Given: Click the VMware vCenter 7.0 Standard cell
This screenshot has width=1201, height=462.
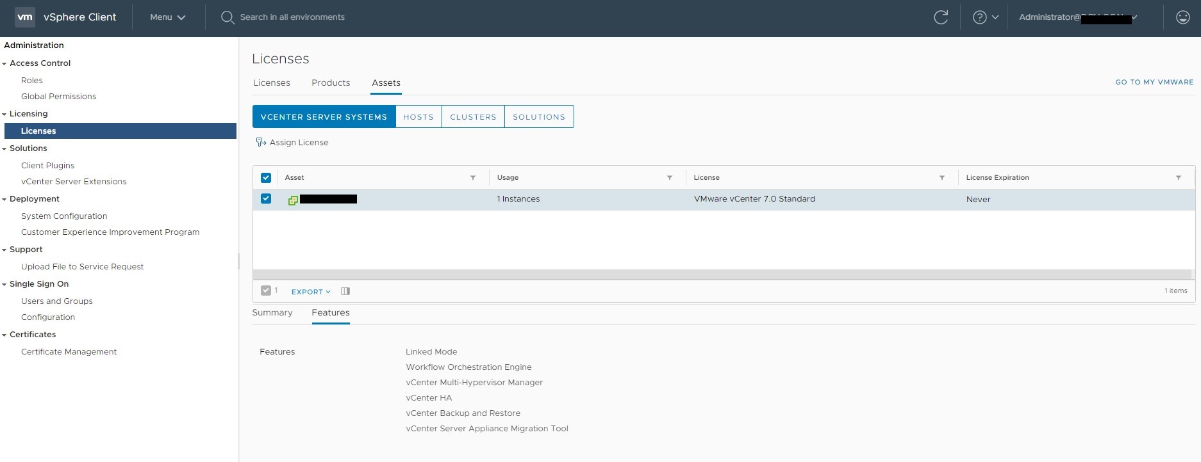Looking at the screenshot, I should coord(754,199).
